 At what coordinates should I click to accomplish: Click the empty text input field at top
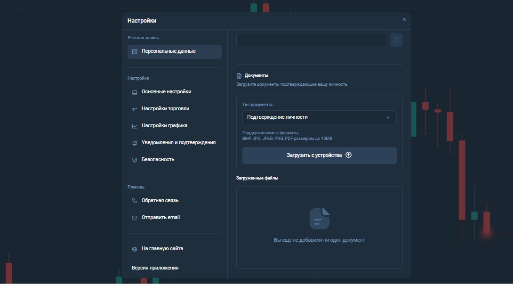[x=311, y=40]
